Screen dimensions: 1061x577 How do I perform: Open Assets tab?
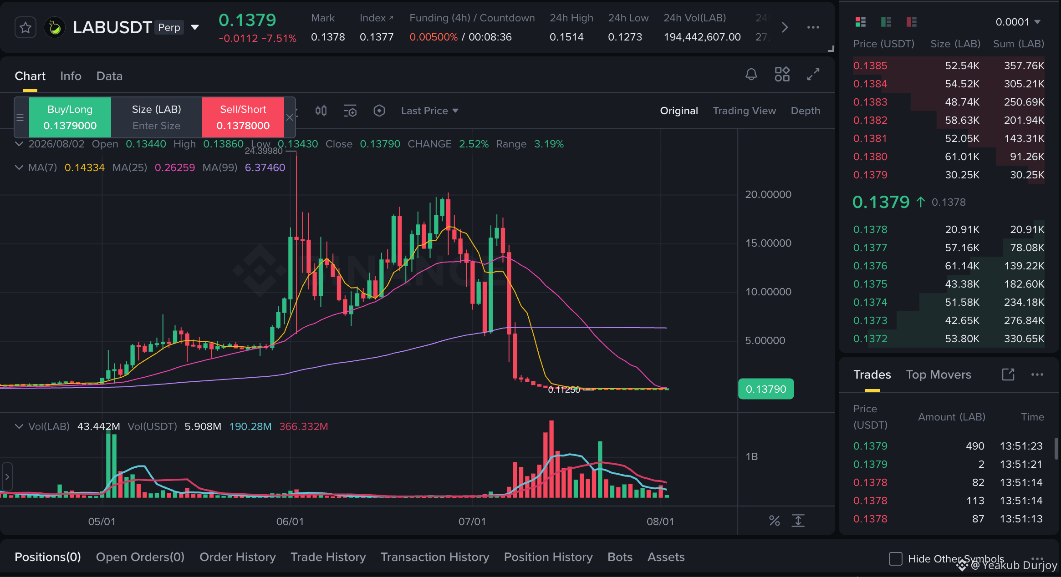coord(666,557)
